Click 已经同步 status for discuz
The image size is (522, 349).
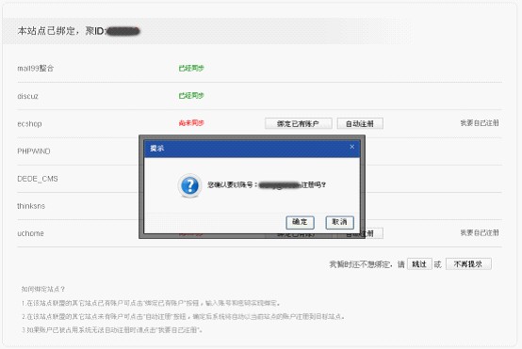tap(191, 96)
